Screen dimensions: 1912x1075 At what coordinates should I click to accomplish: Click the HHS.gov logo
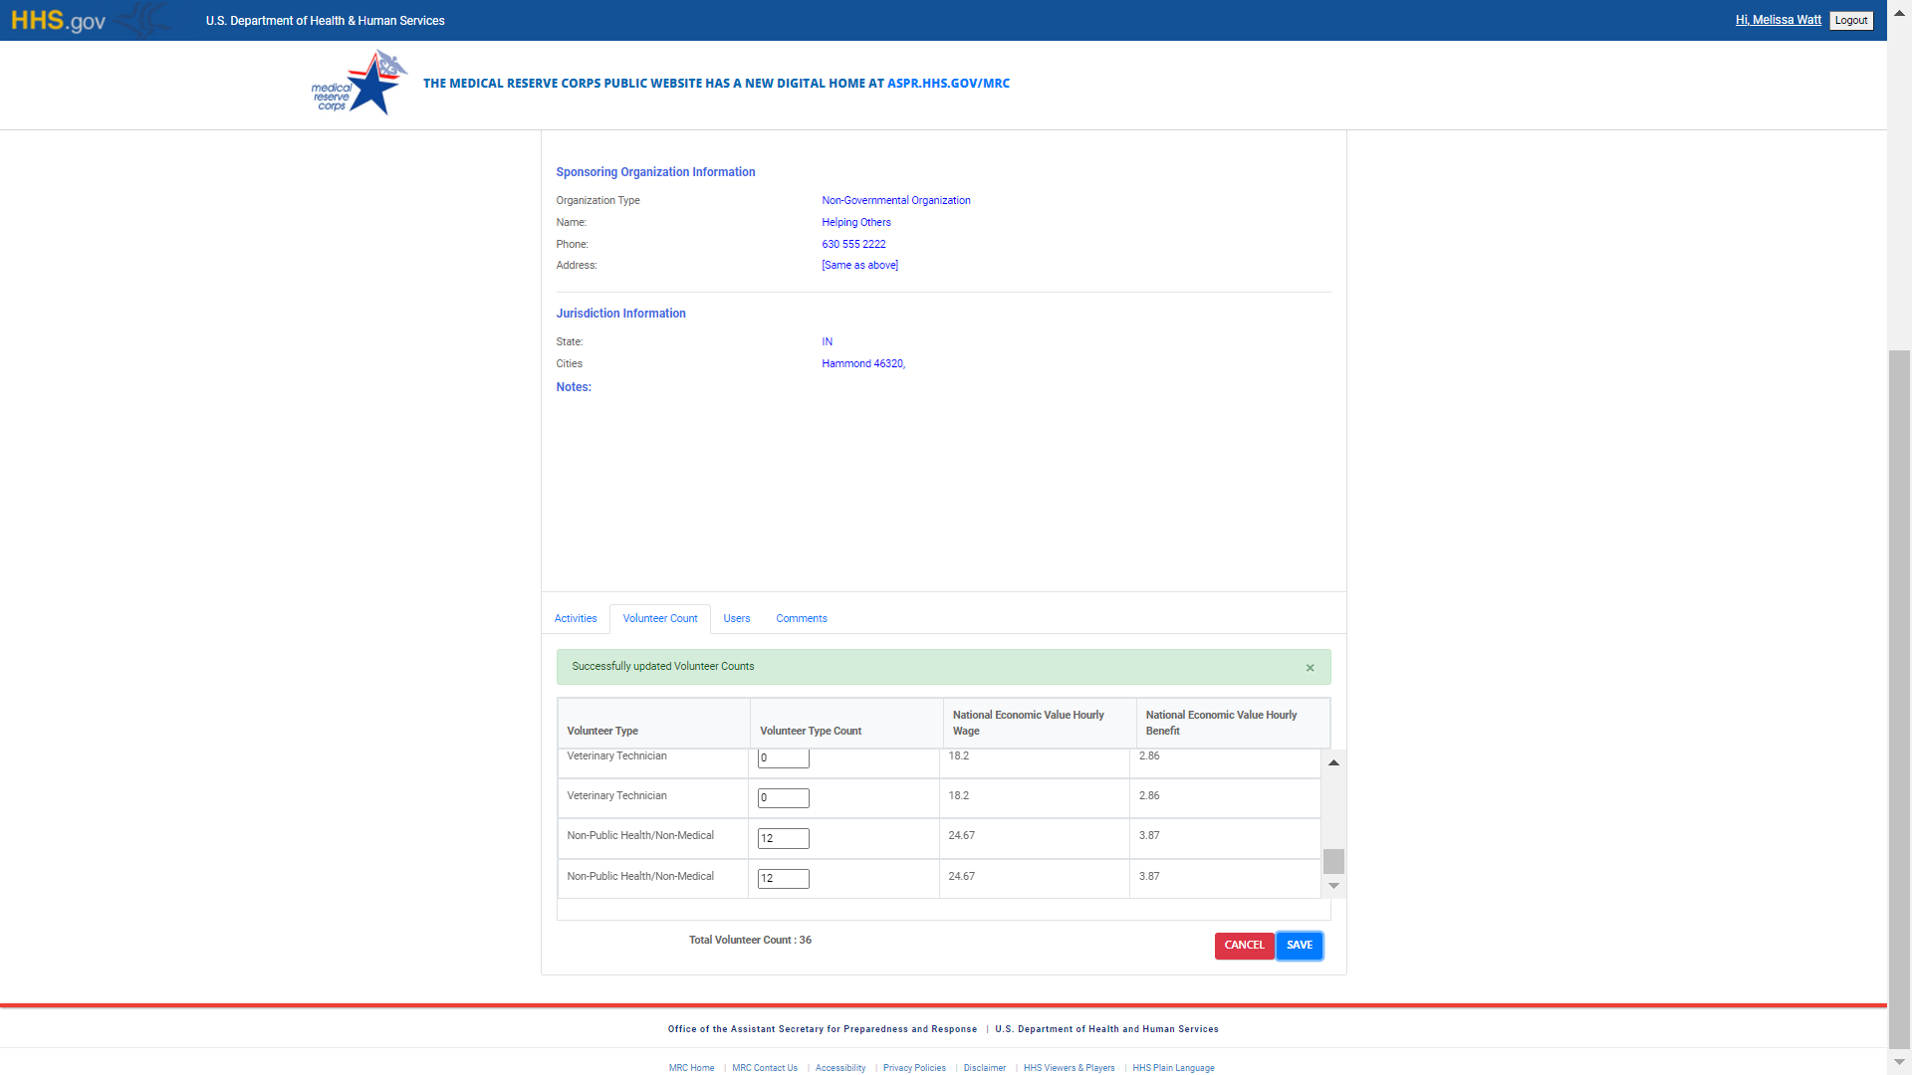tap(58, 21)
